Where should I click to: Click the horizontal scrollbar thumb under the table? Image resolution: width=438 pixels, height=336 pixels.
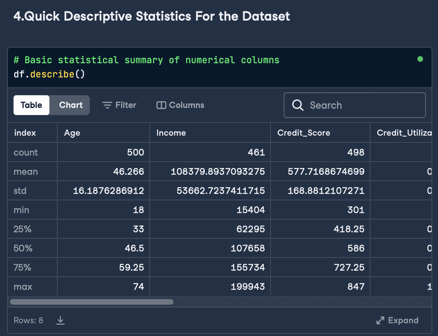92,302
